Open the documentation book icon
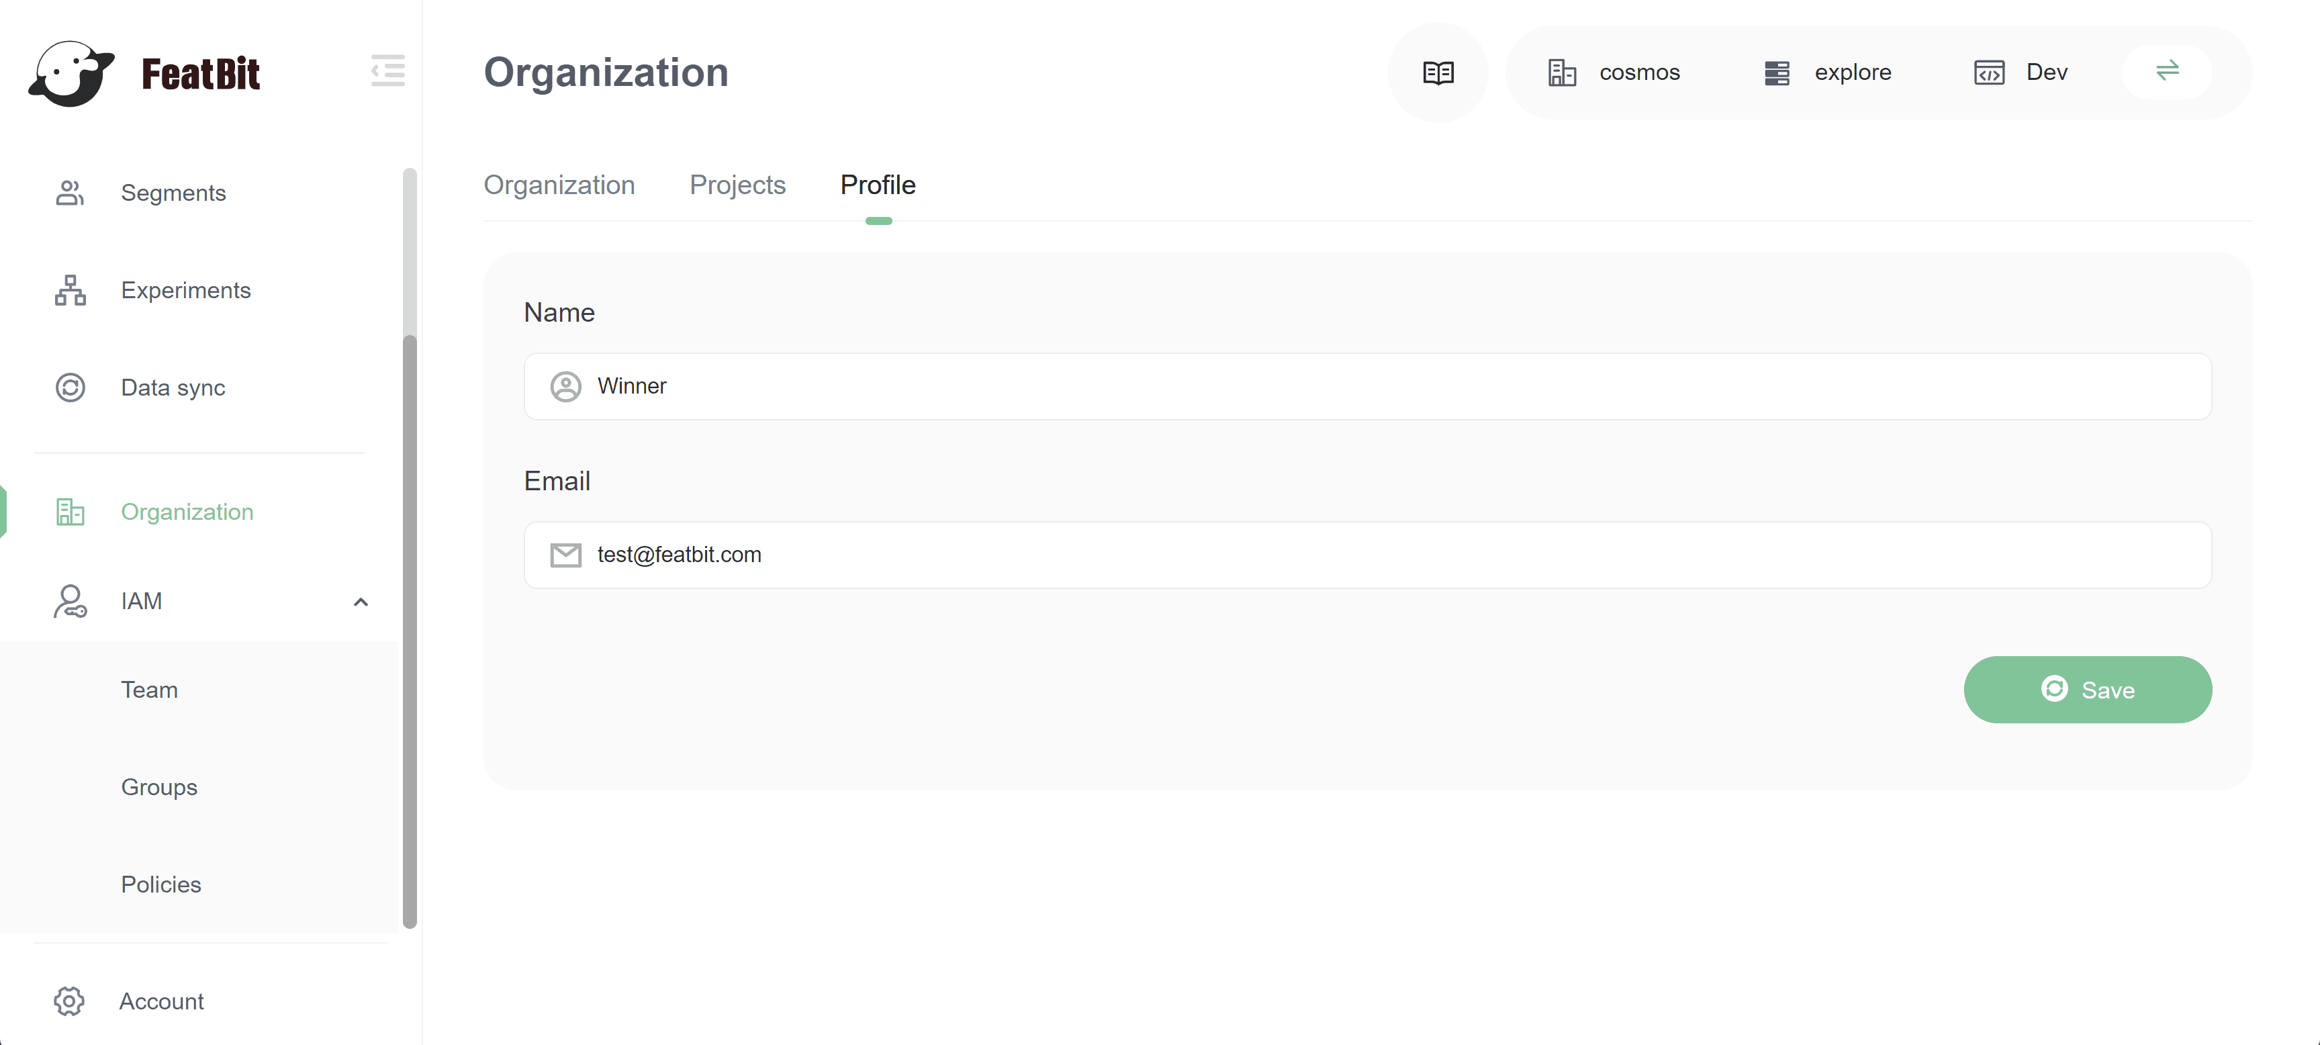 [1438, 72]
